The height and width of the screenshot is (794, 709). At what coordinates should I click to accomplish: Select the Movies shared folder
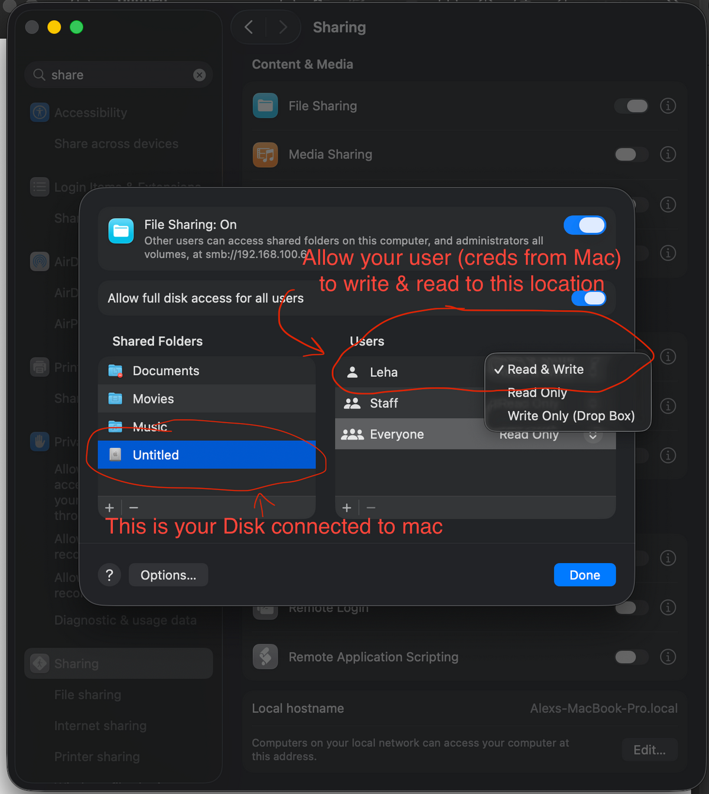coord(207,399)
